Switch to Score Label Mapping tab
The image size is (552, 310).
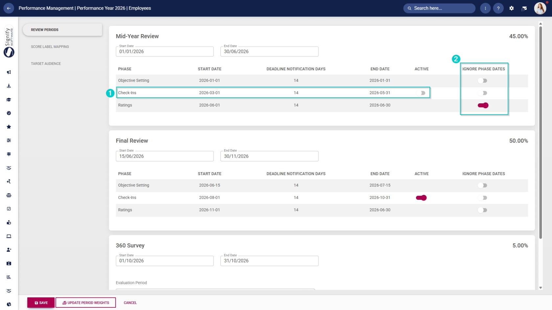[x=50, y=47]
